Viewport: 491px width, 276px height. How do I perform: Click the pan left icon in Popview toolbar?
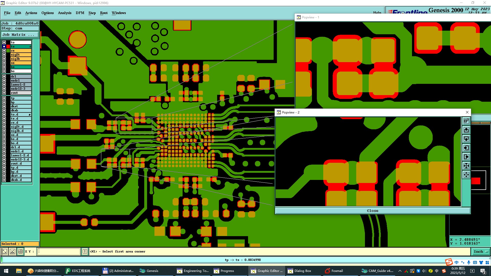pos(466,148)
